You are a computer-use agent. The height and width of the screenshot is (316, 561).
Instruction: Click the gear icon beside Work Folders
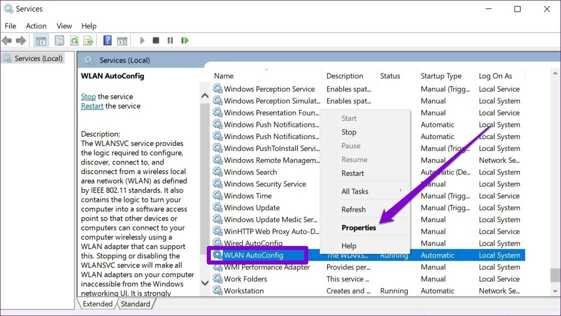coord(217,278)
